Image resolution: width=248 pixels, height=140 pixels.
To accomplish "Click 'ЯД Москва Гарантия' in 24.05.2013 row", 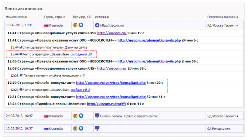I will 223,116.
